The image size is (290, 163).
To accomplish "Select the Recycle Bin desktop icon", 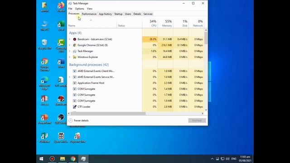I will 44,44.
